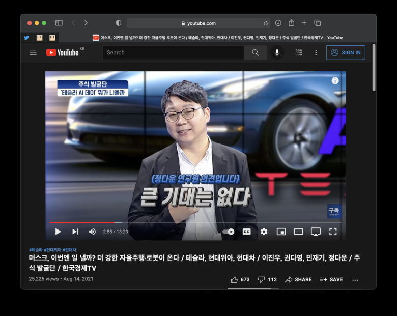Screen dimensions: 397x316
Task: Open the #테슬라 hashtag link
Action: tap(36, 250)
